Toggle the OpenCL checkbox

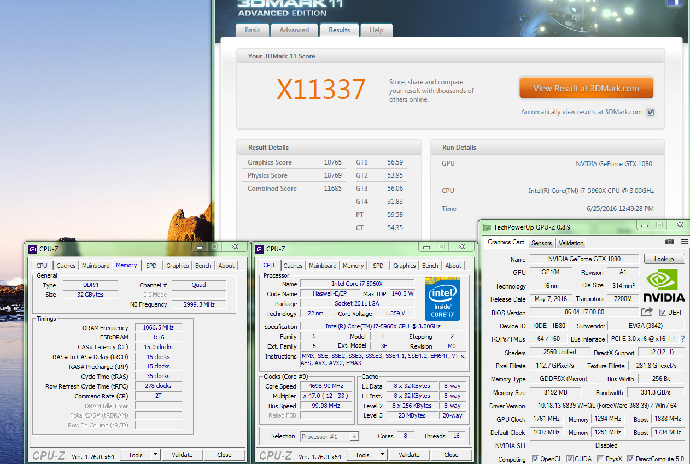pyautogui.click(x=536, y=459)
